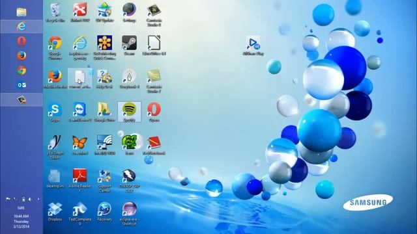
Task: Launch the TestComplete 9 shortcut
Action: click(79, 214)
